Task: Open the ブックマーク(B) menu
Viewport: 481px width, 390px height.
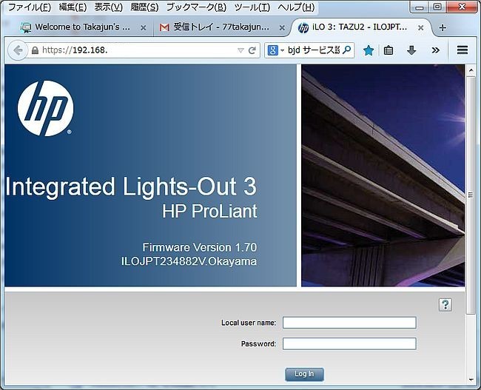Action: [196, 7]
